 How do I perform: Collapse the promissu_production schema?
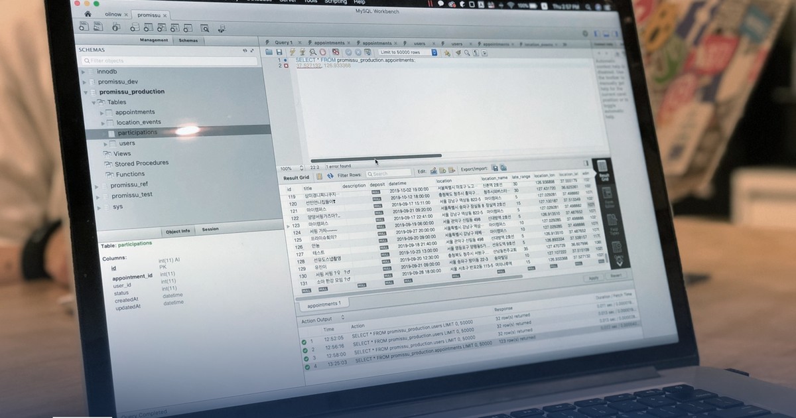(x=84, y=92)
